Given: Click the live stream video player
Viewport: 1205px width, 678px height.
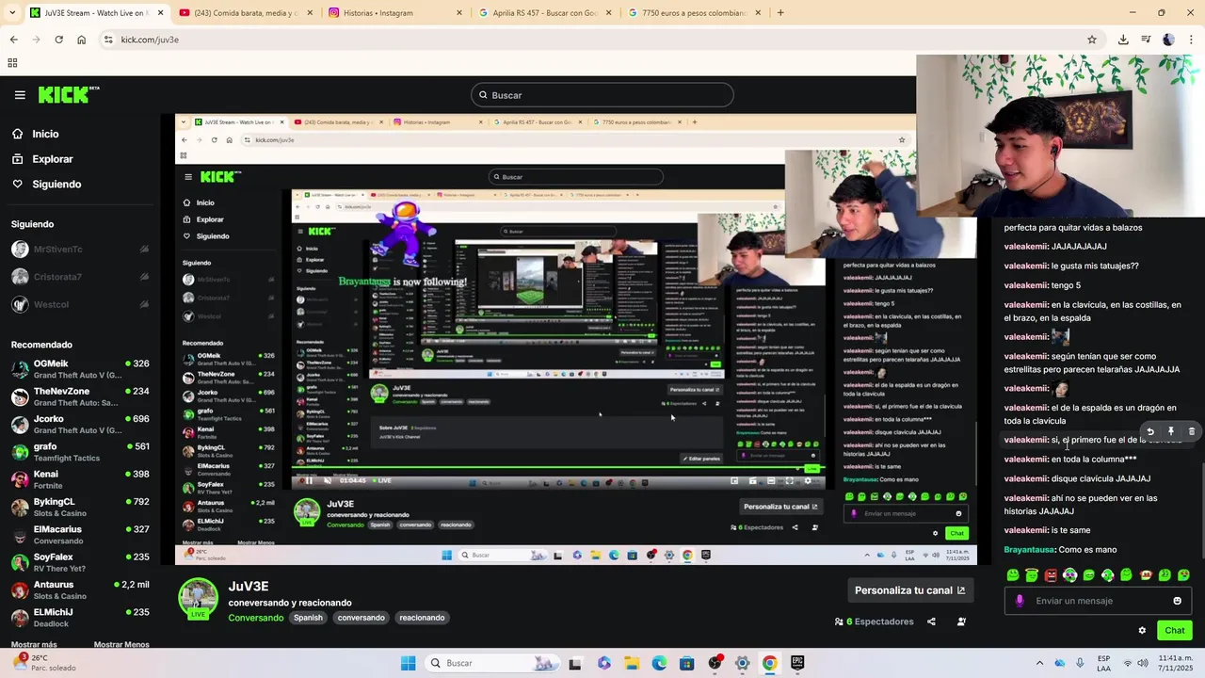Looking at the screenshot, I should [576, 339].
